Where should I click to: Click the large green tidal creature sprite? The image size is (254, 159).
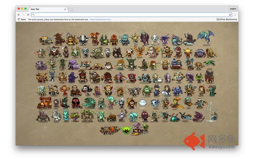[89, 103]
